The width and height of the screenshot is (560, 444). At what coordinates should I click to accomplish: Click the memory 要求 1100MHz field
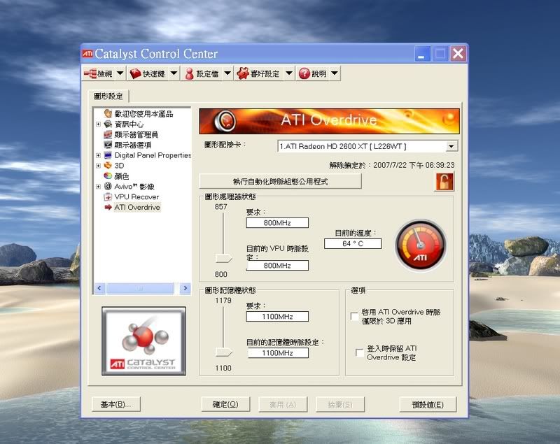pyautogui.click(x=277, y=316)
